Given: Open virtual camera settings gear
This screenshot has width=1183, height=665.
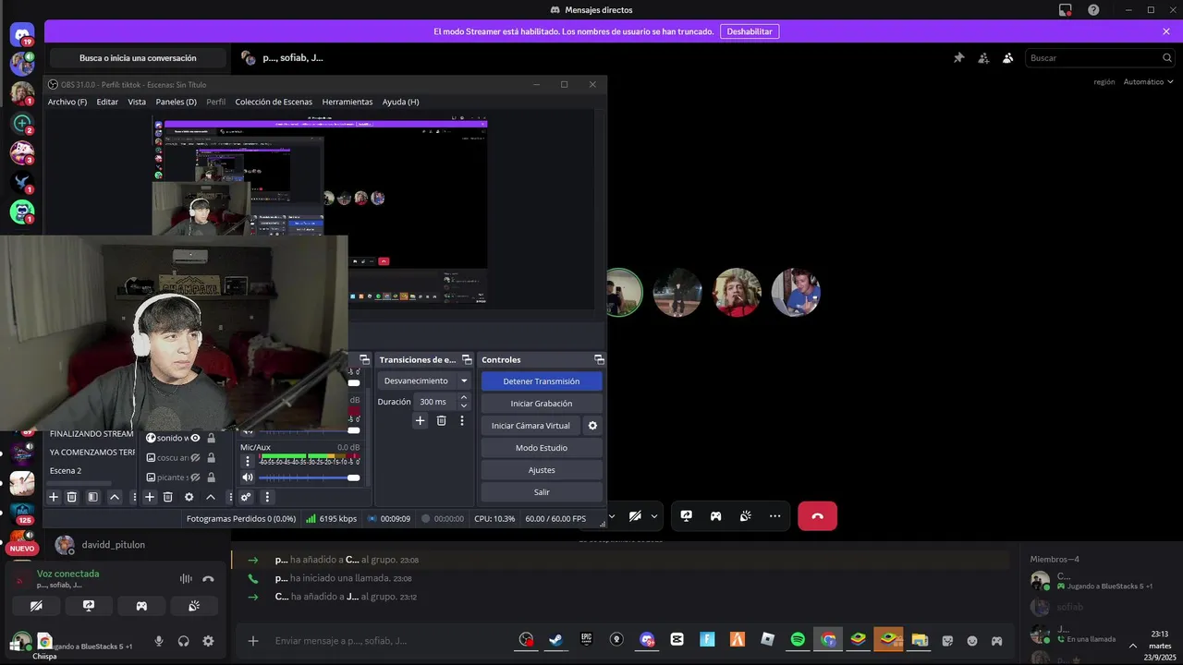Looking at the screenshot, I should click(x=592, y=426).
